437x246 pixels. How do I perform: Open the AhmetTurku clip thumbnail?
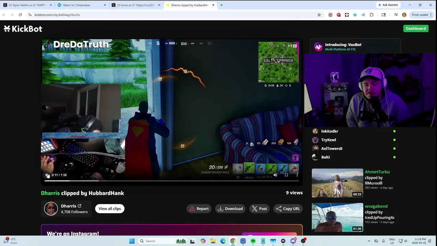[337, 183]
